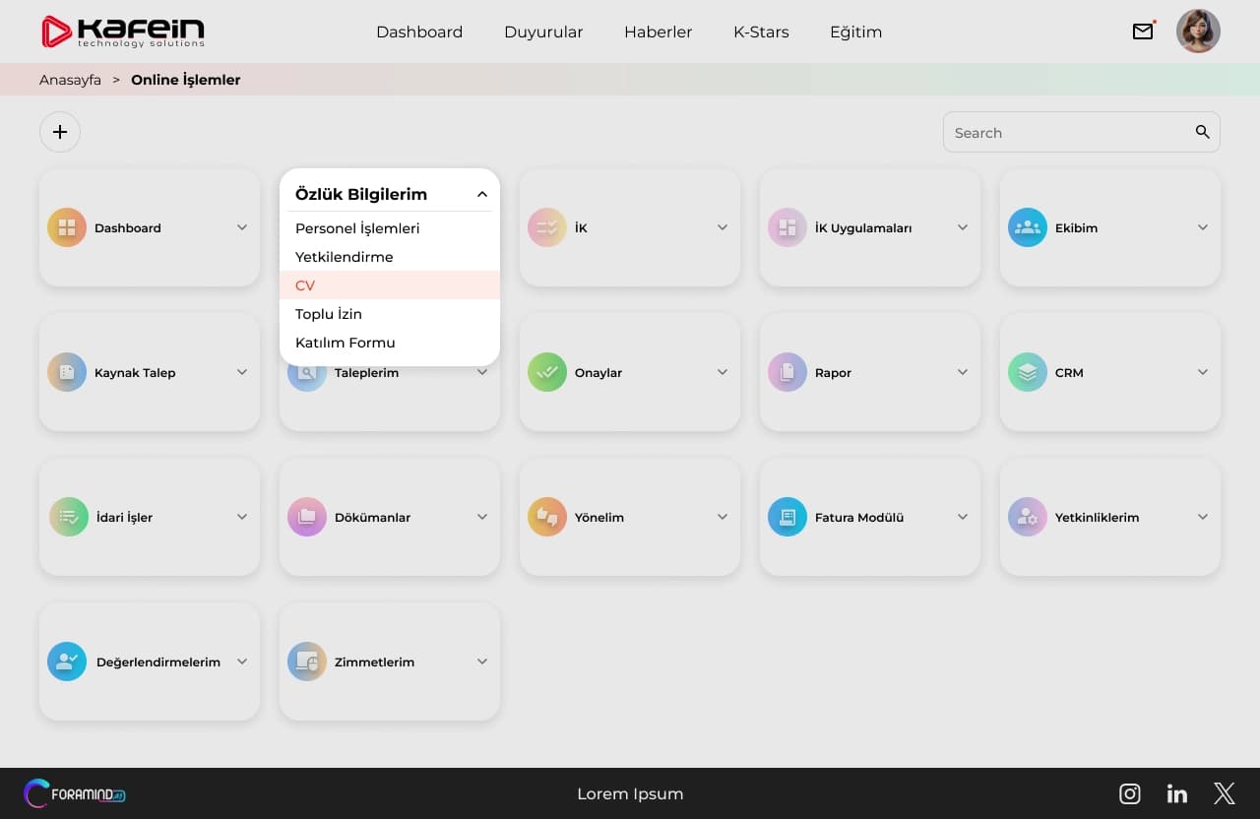Expand the İK card chevron
Image resolution: width=1260 pixels, height=819 pixels.
[x=723, y=227]
